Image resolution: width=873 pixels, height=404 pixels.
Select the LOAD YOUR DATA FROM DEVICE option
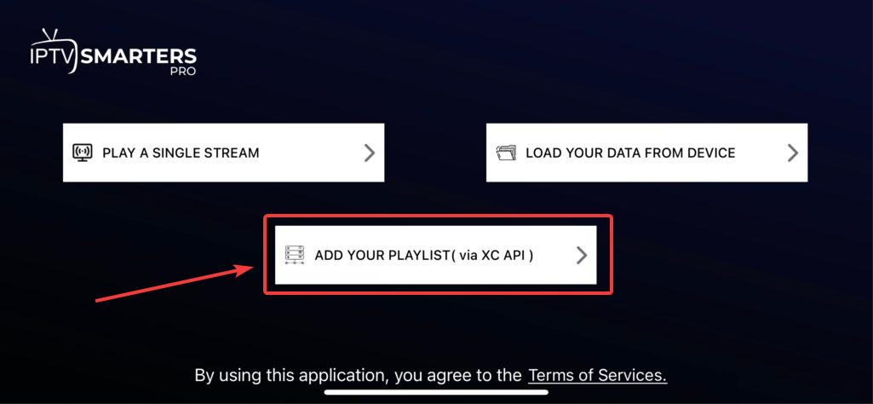[x=630, y=153]
